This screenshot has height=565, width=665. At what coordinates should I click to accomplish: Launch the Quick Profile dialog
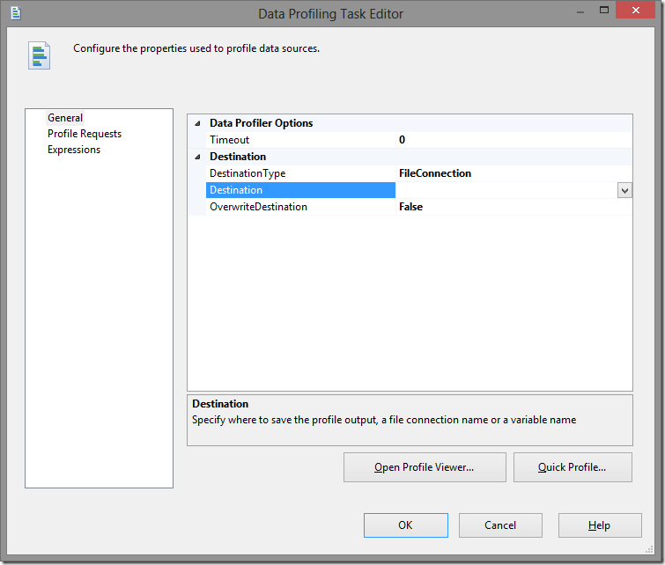573,467
